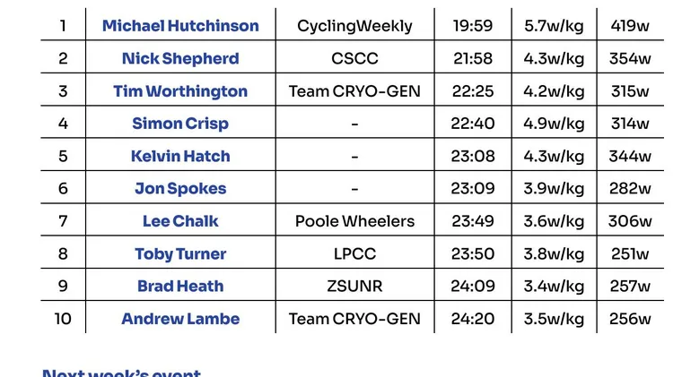The width and height of the screenshot is (673, 377).
Task: Click the Jon Spokes name link
Action: [180, 189]
